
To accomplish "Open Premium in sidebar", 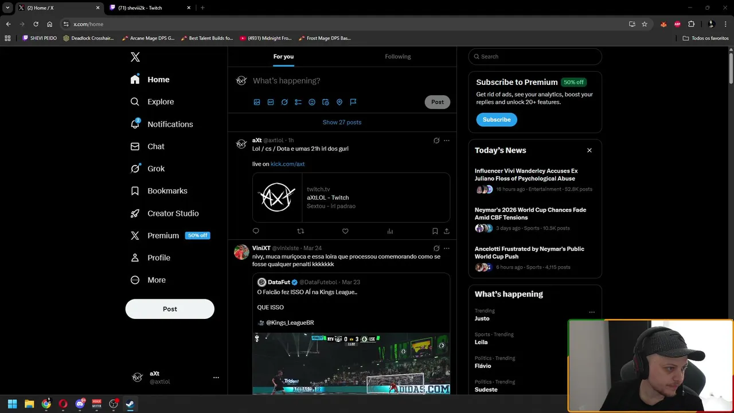I will pos(170,236).
